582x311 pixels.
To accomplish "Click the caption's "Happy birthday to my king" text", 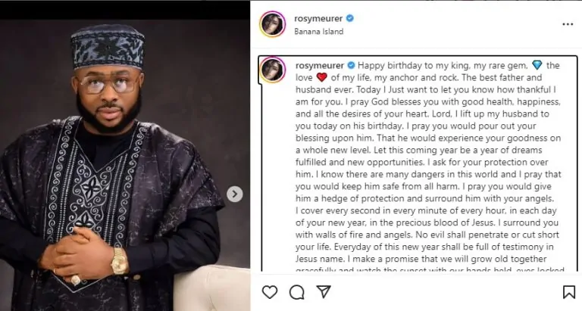I will click(406, 65).
